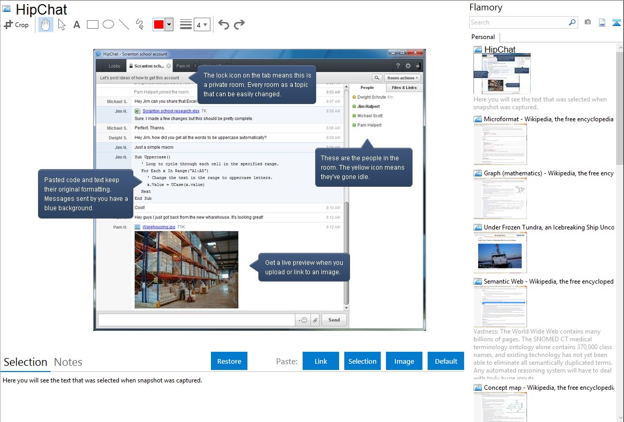Click the Default paste button
The image size is (624, 422).
point(446,361)
